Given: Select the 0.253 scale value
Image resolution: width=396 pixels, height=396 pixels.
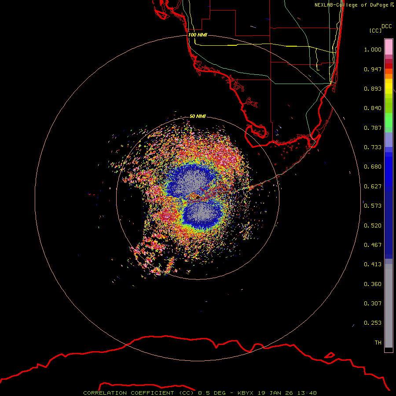Looking at the screenshot, I should (373, 323).
